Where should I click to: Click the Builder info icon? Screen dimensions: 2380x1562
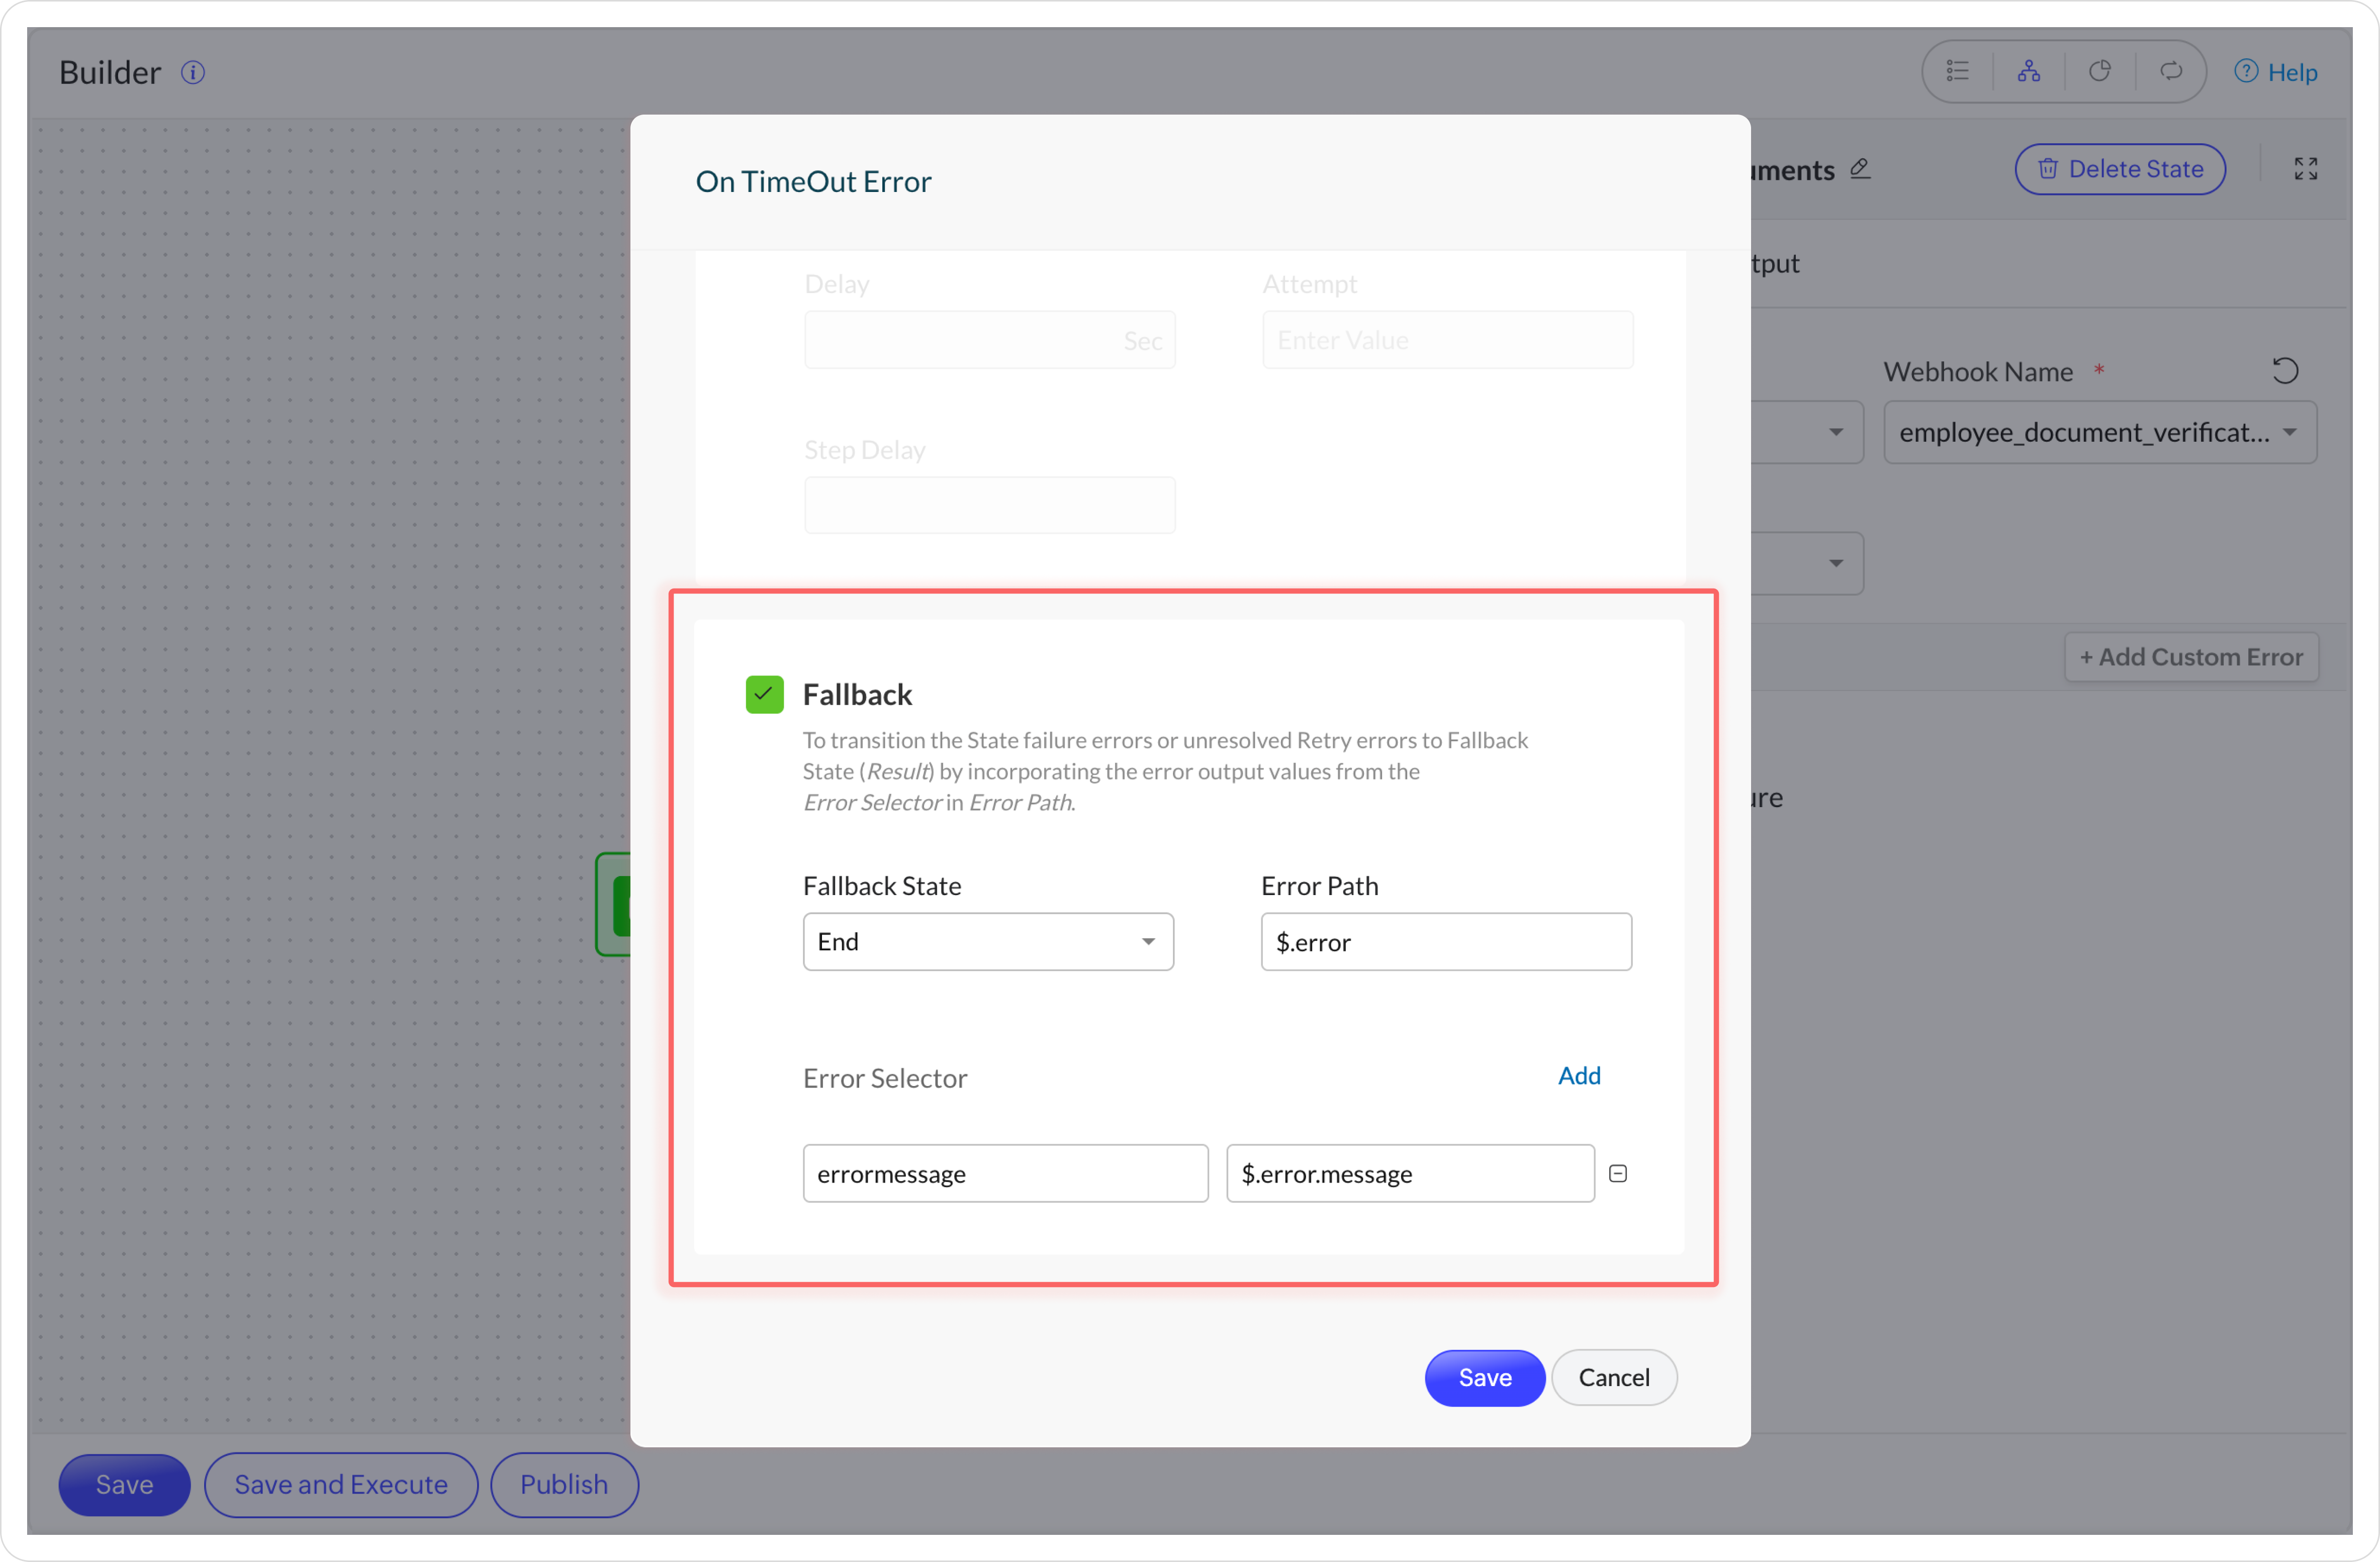click(193, 72)
